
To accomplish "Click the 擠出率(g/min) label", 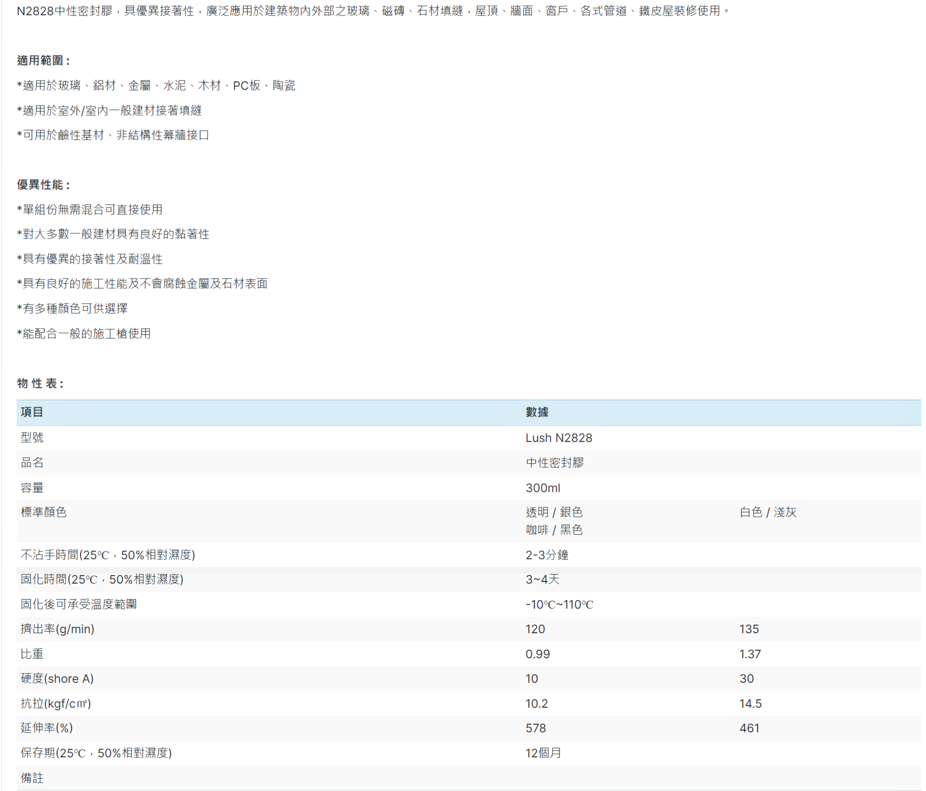I will coord(58,629).
